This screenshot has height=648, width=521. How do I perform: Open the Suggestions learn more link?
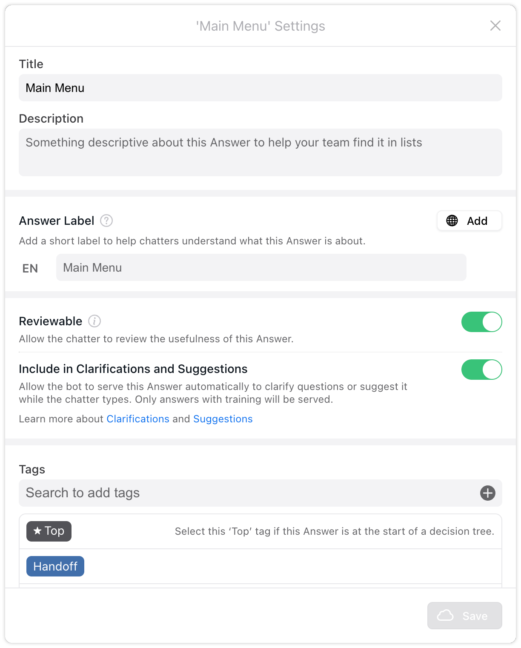coord(223,419)
